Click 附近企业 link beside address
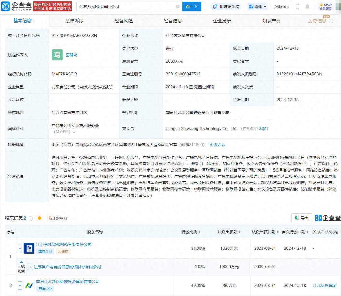The width and height of the screenshot is (341, 296). (x=217, y=145)
